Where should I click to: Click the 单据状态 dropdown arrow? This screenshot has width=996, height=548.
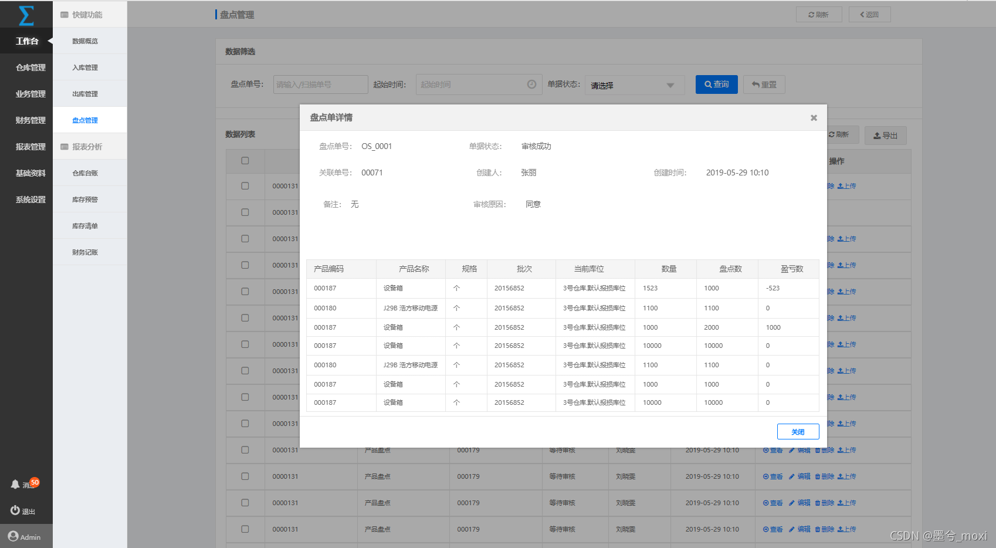click(x=670, y=86)
